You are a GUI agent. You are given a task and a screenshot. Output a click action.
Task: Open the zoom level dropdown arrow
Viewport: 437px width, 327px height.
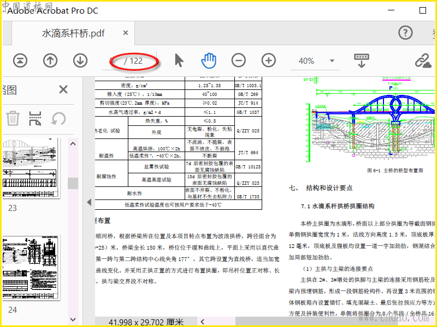pos(332,60)
